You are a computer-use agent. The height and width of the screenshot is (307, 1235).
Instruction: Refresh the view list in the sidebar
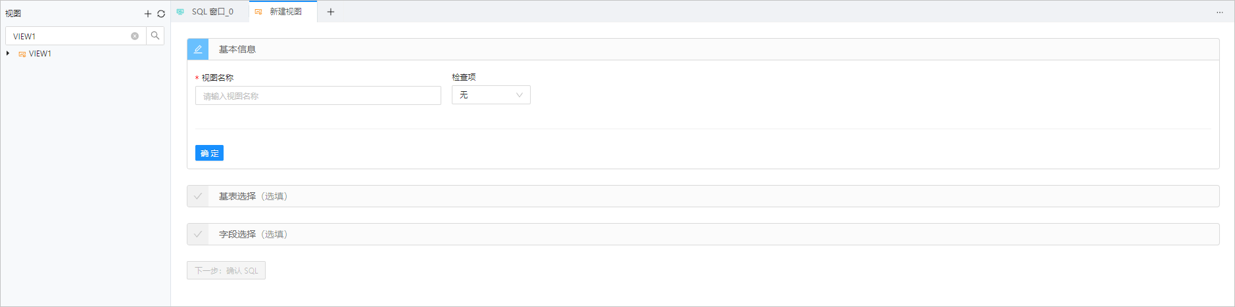pos(161,14)
